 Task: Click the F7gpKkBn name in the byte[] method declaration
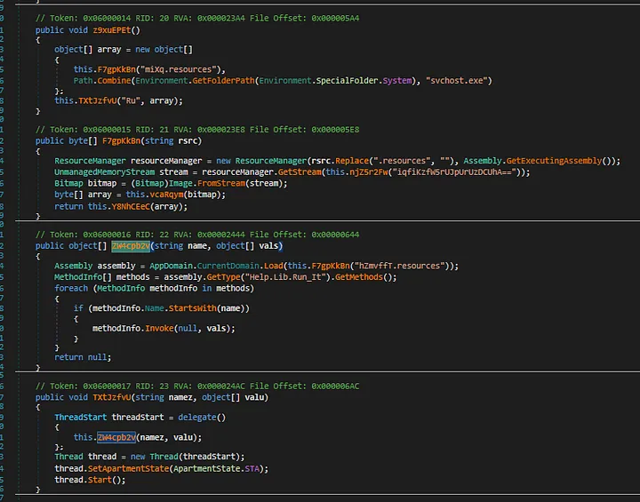click(121, 140)
